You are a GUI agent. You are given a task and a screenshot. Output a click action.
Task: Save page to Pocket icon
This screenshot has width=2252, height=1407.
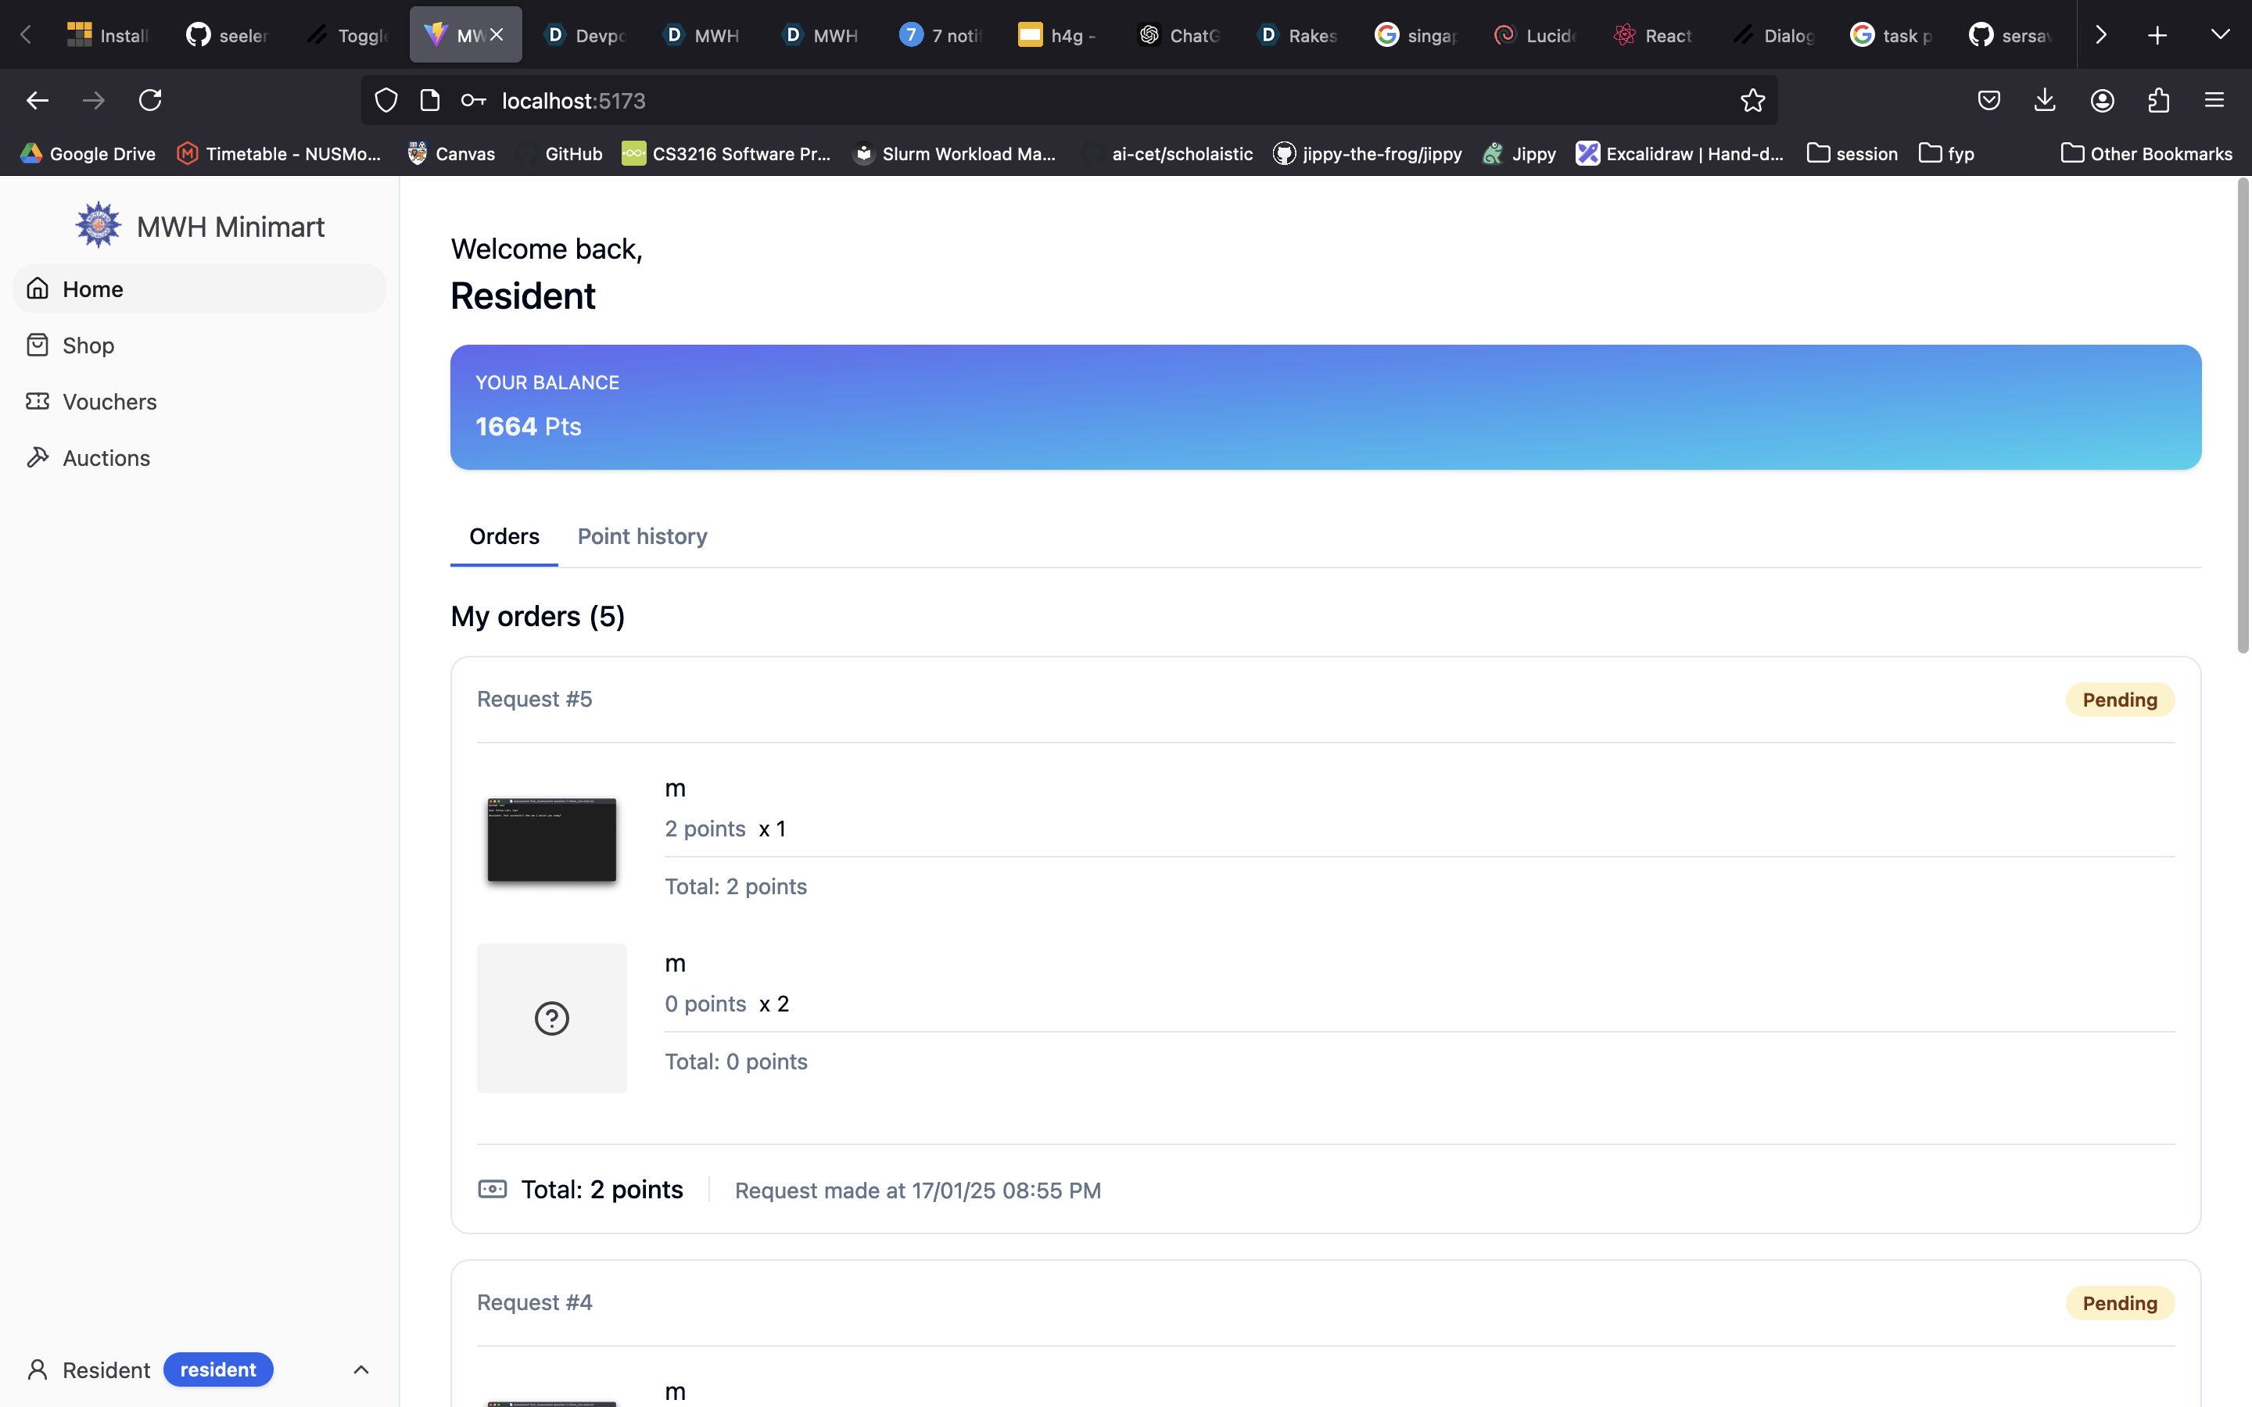coord(1988,99)
